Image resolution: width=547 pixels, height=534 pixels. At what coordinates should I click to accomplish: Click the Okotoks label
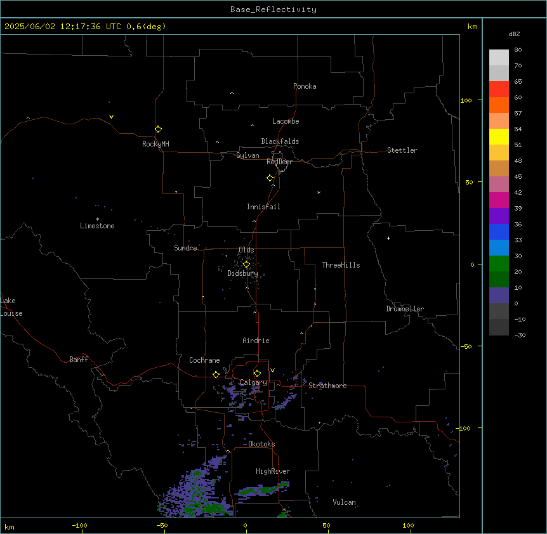click(x=261, y=444)
